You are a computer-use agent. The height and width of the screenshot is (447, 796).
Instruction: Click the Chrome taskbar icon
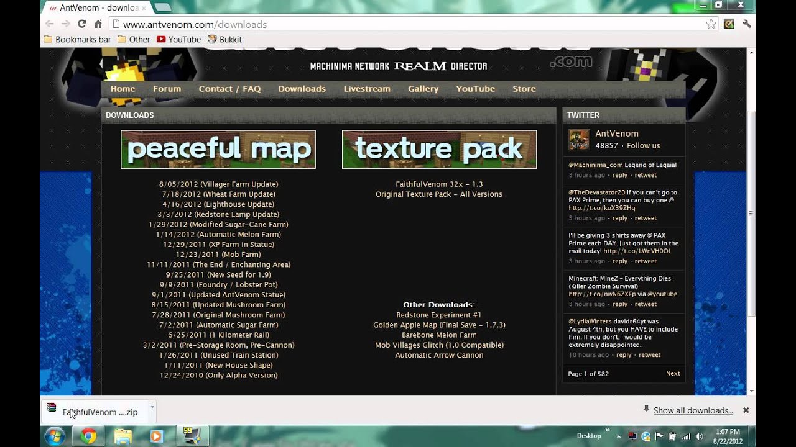88,436
